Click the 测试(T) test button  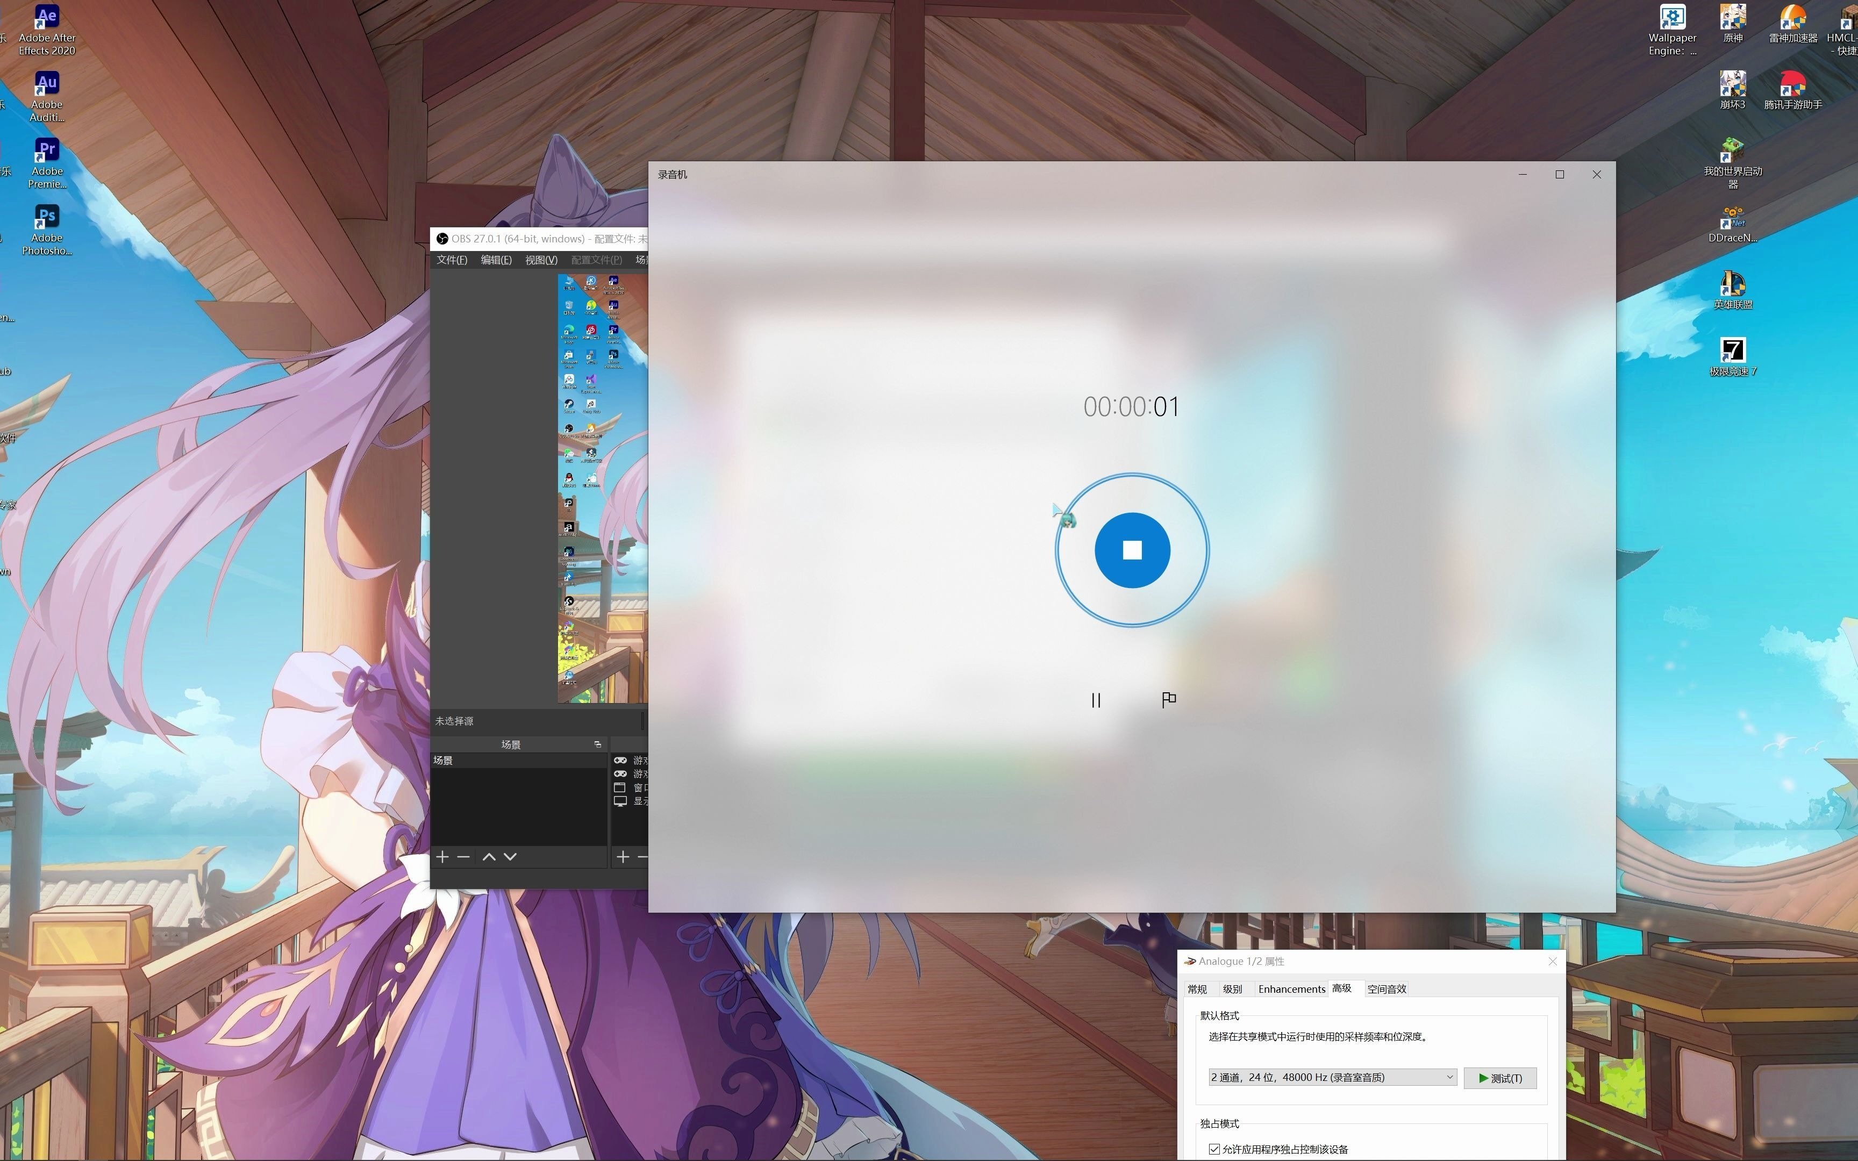(x=1499, y=1078)
